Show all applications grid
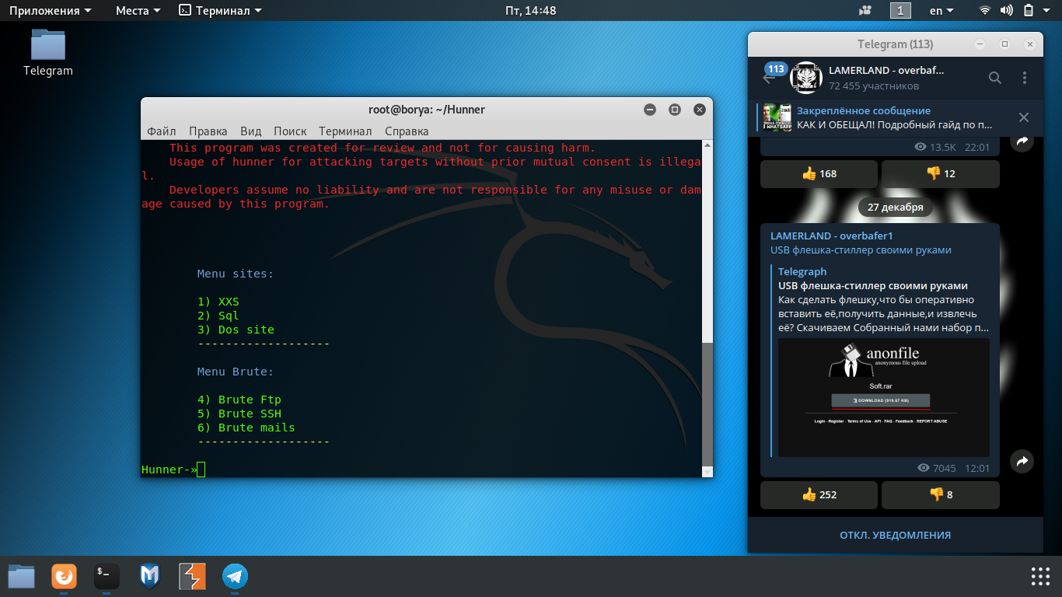Screen dimensions: 1062x597 1040,576
